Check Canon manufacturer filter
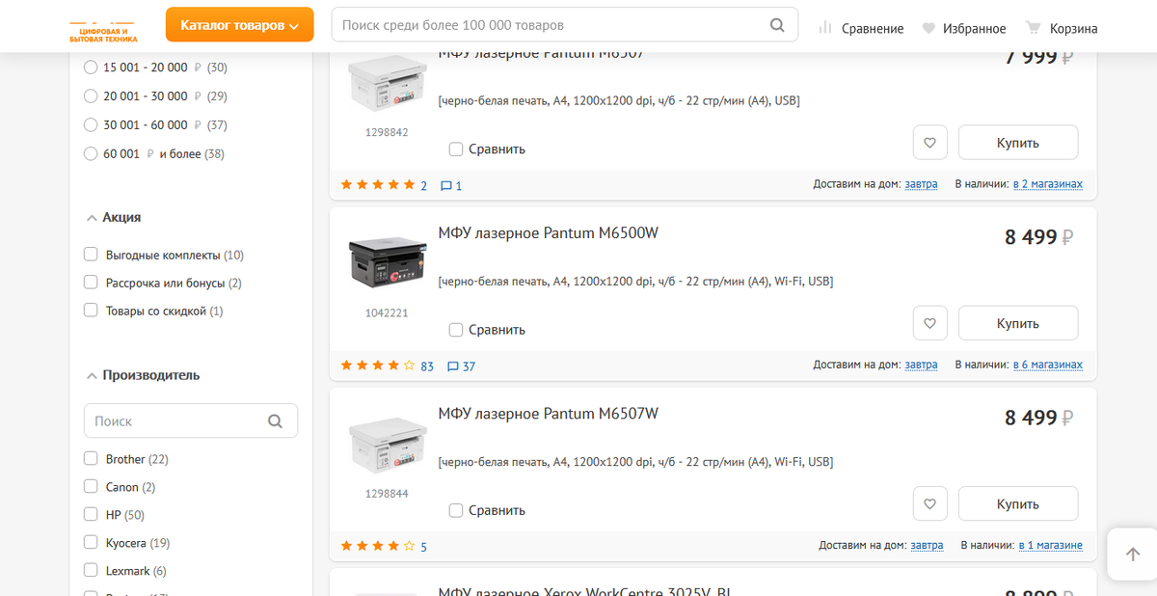1157x596 pixels. coord(91,486)
